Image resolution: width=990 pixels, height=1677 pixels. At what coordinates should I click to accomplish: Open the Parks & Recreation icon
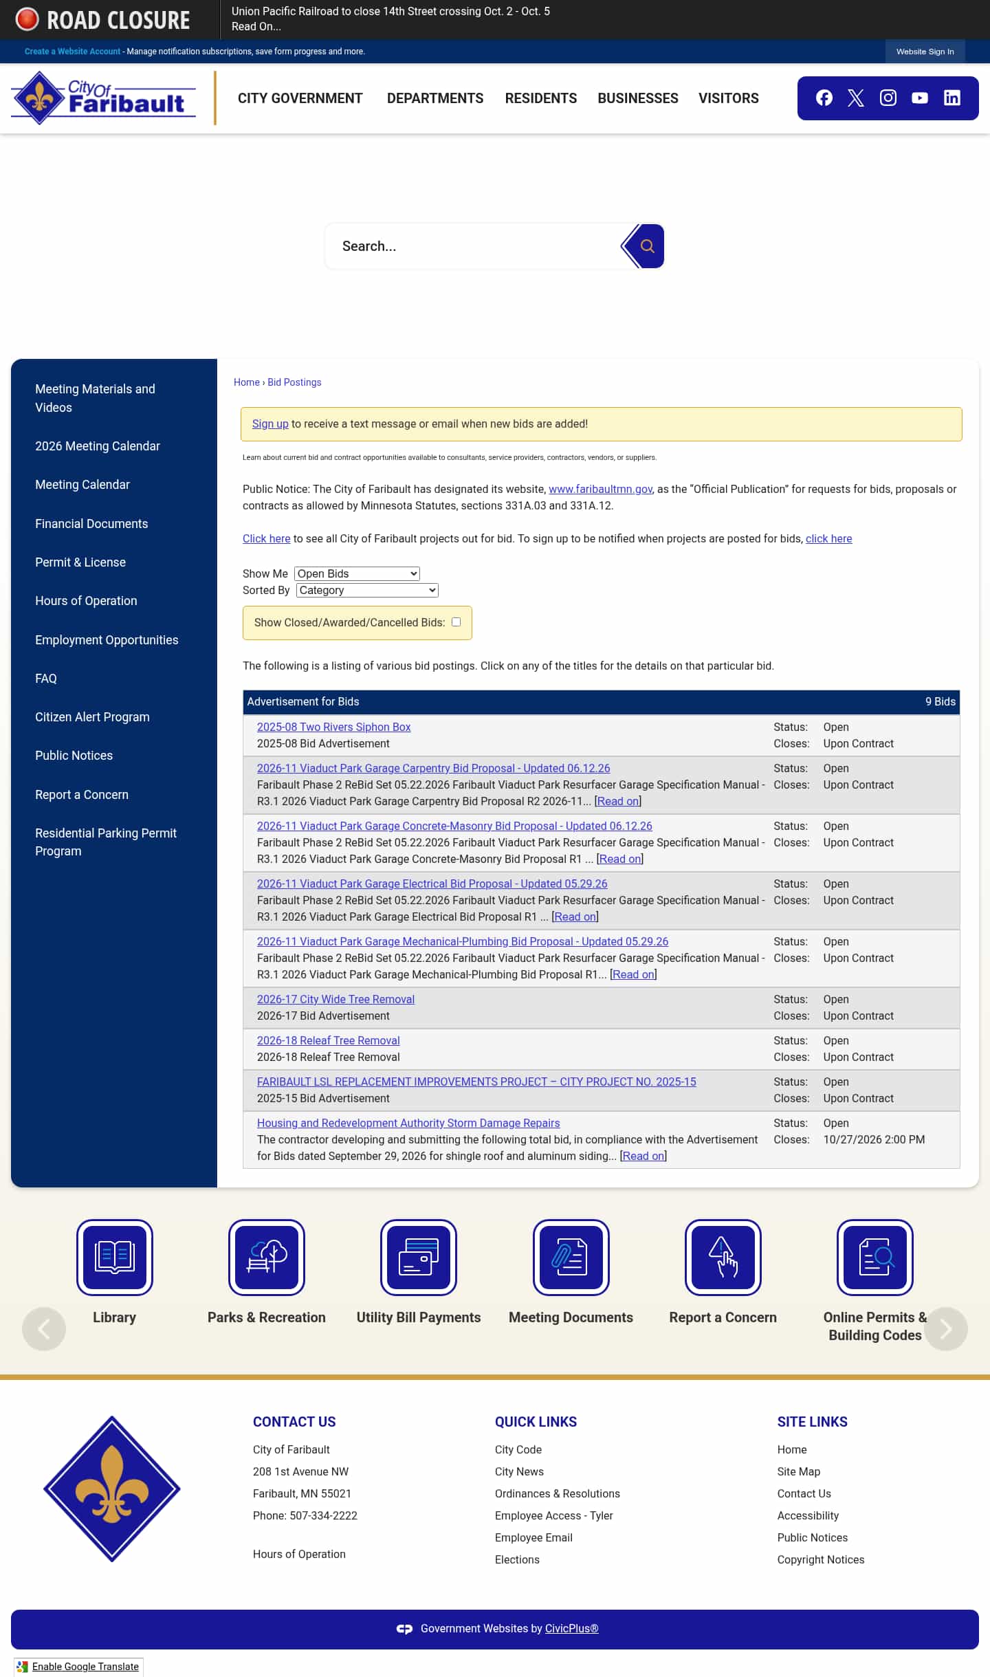(x=267, y=1257)
